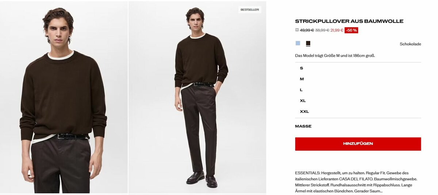
Task: Open the price info icon beside 49,99 €
Action: tap(297, 30)
